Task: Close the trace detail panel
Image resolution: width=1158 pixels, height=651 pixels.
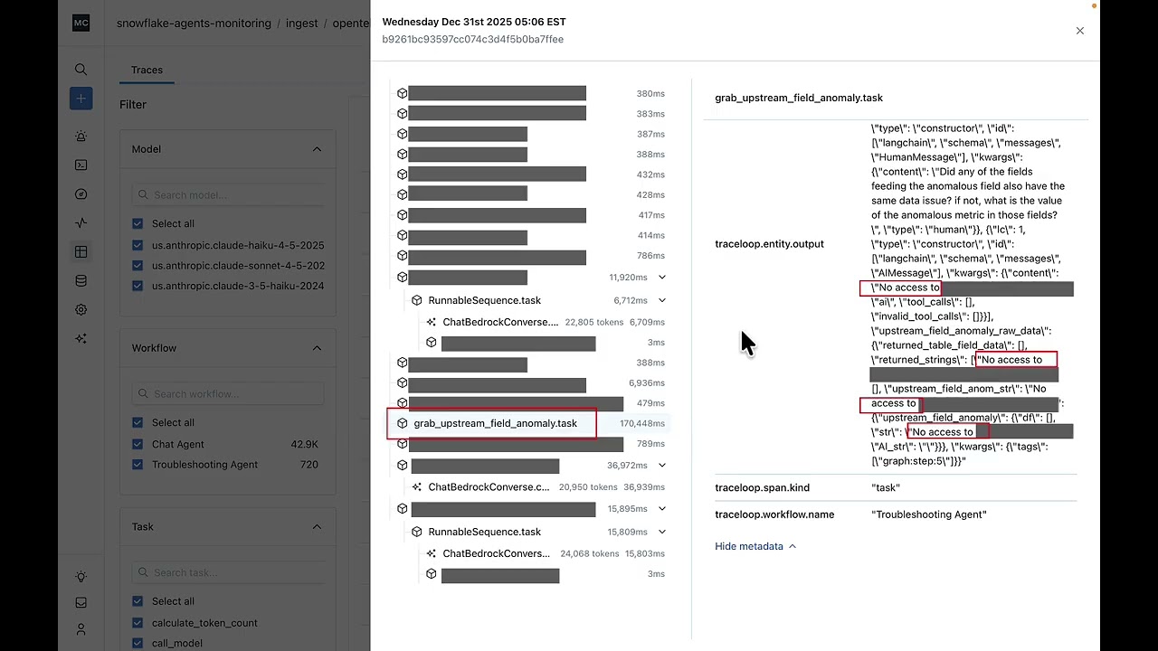Action: click(1079, 31)
